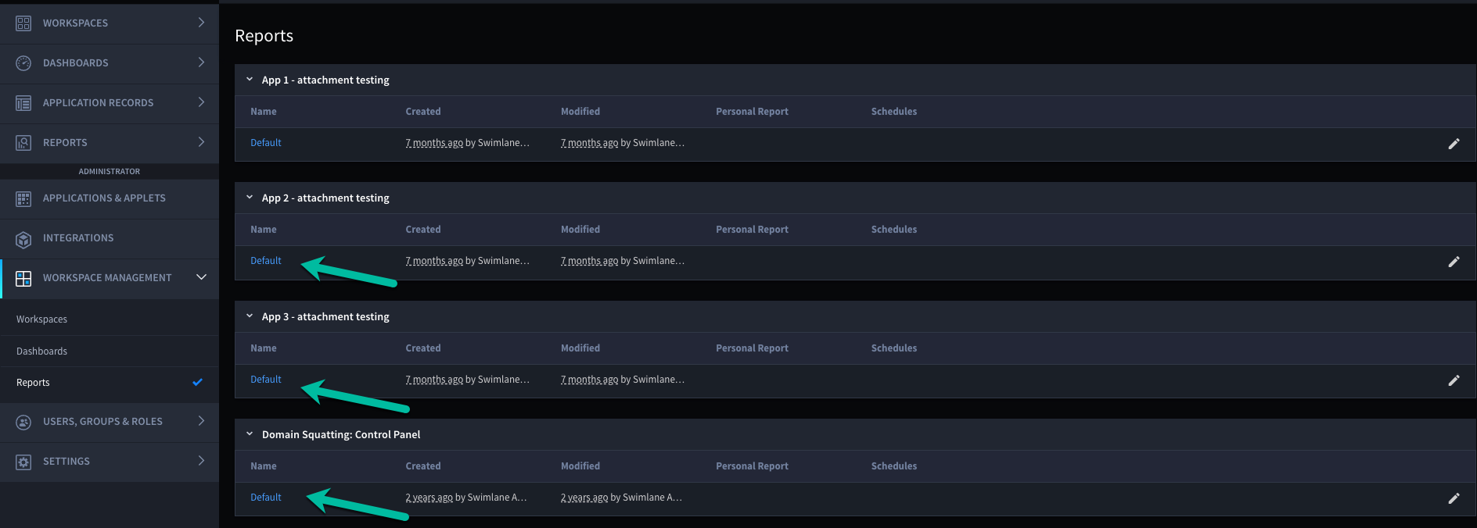Click the Reports page heading

[264, 36]
